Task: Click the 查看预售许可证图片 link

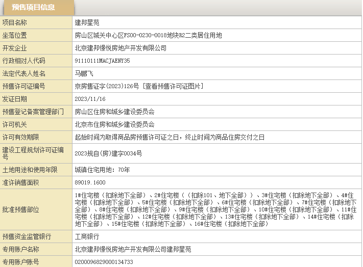Action: [174, 86]
